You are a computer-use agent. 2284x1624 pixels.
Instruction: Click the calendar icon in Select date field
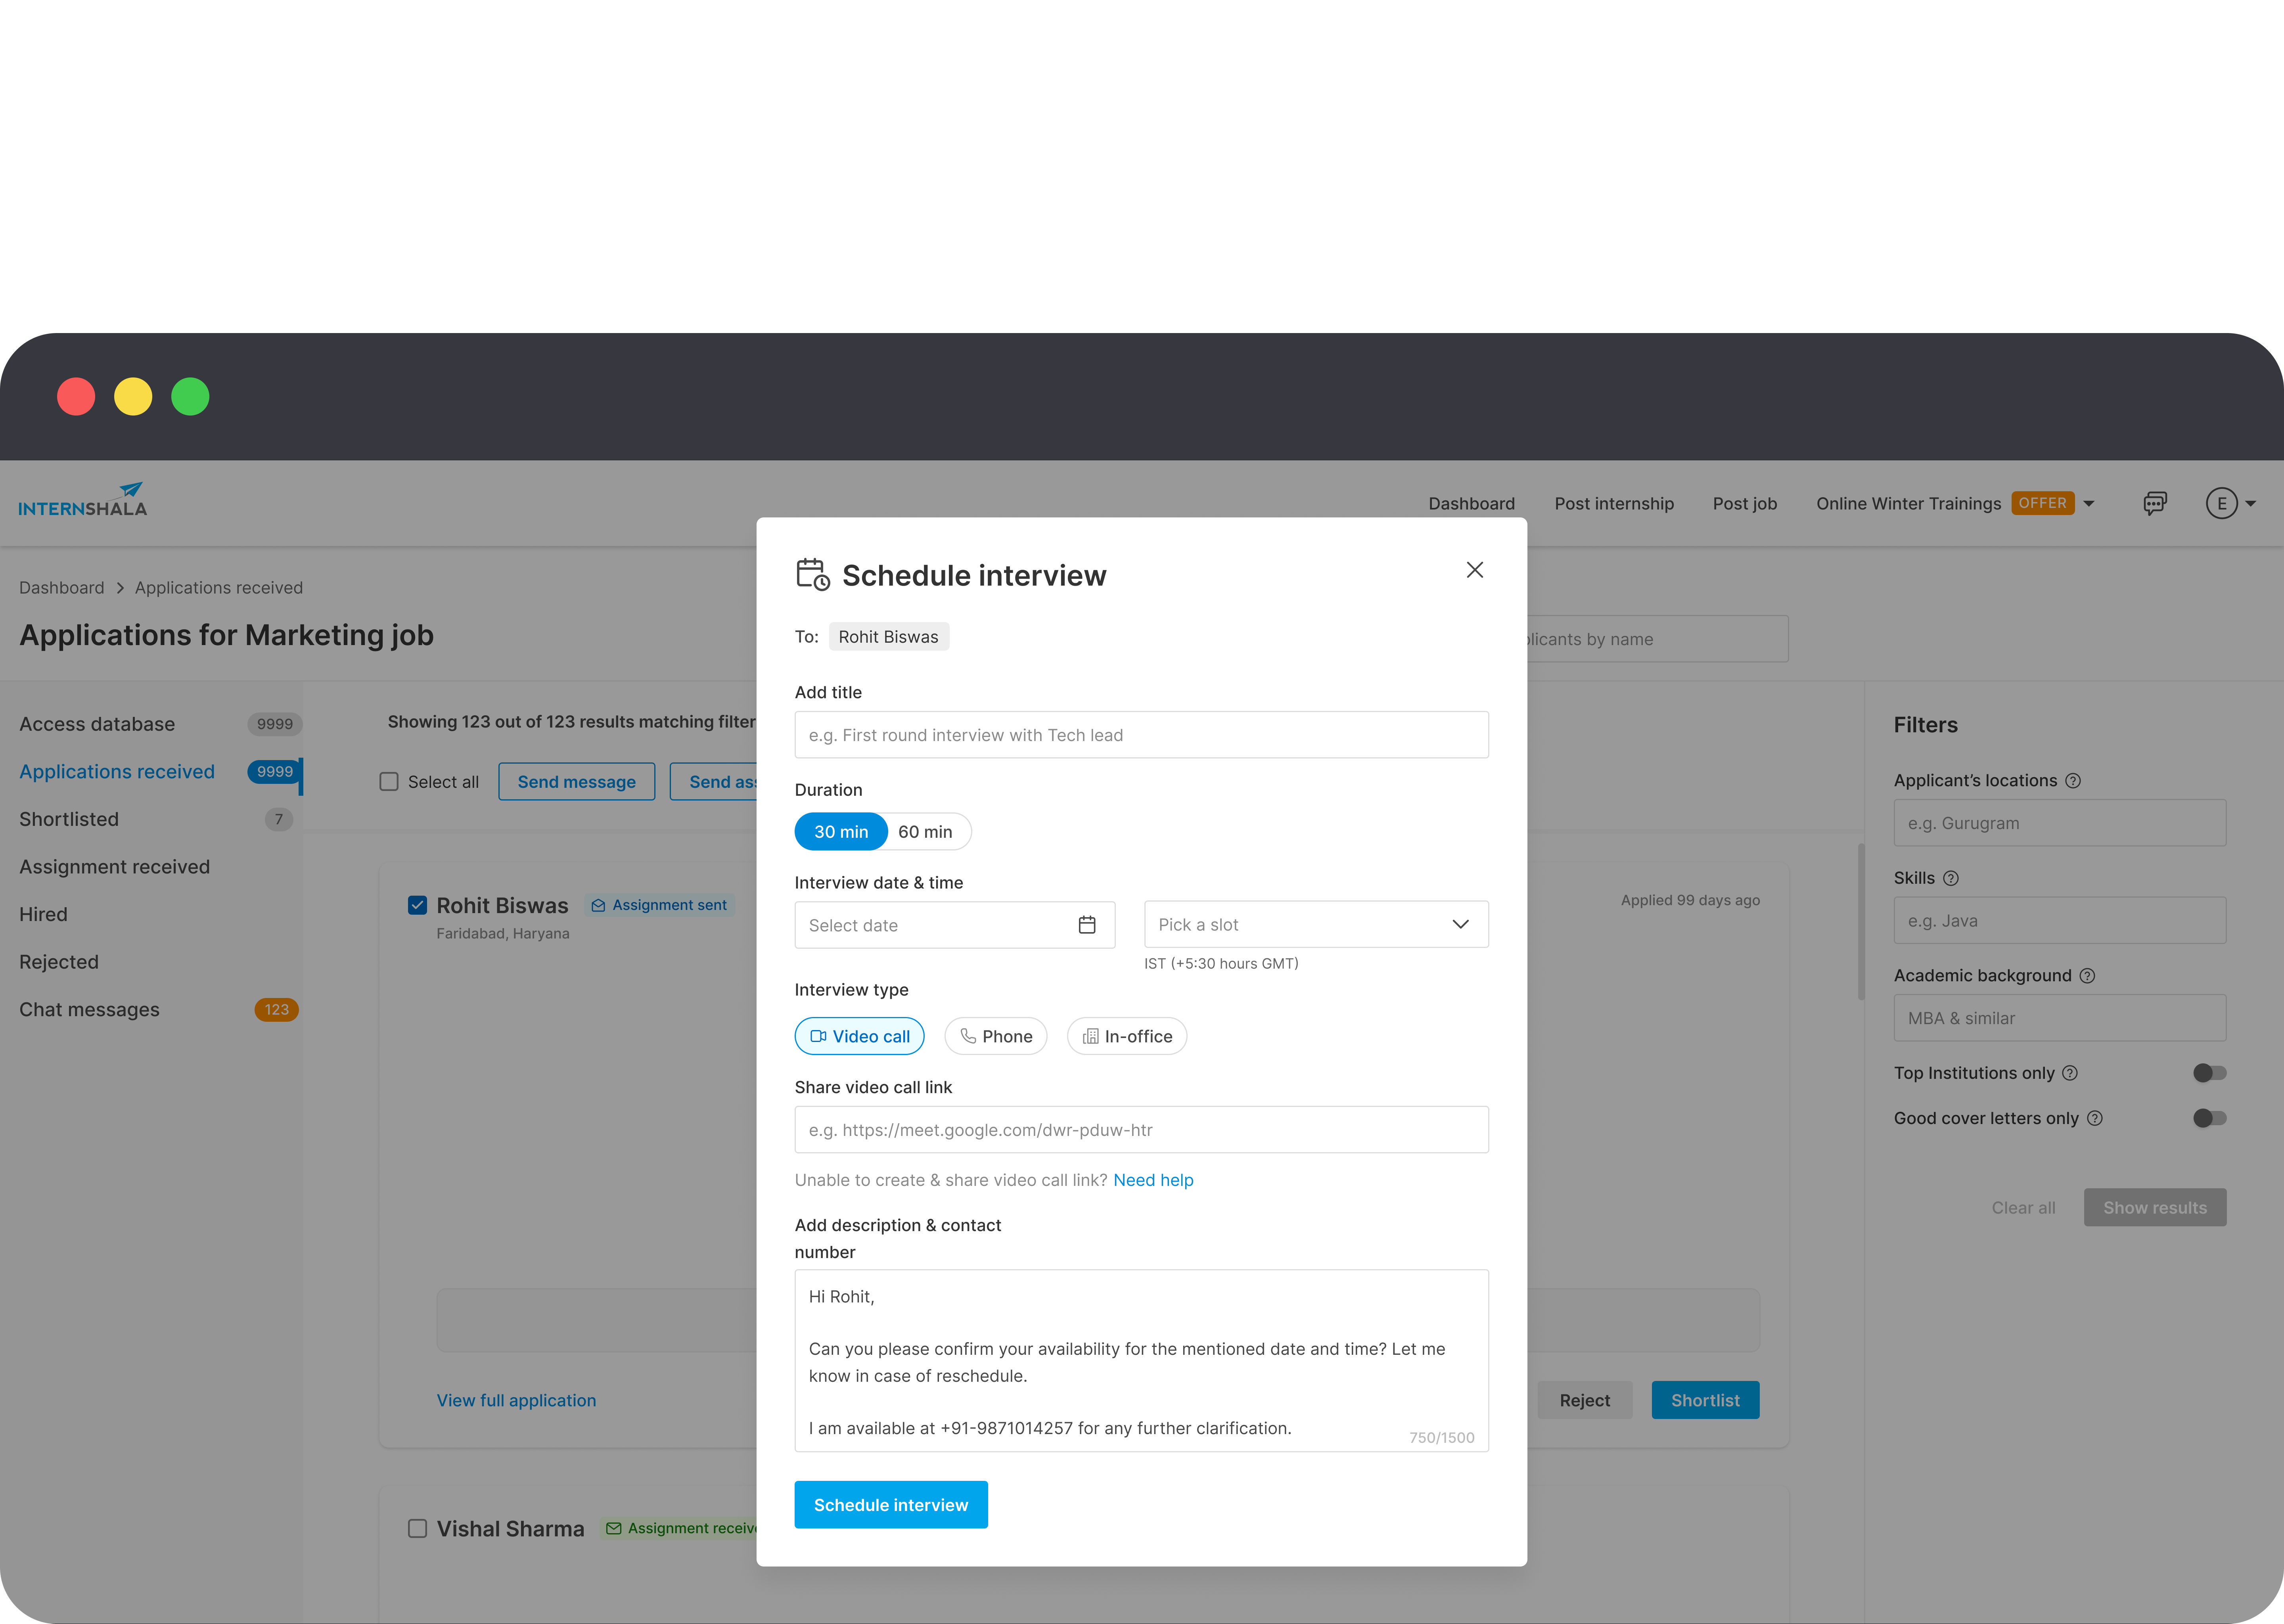(x=1087, y=925)
